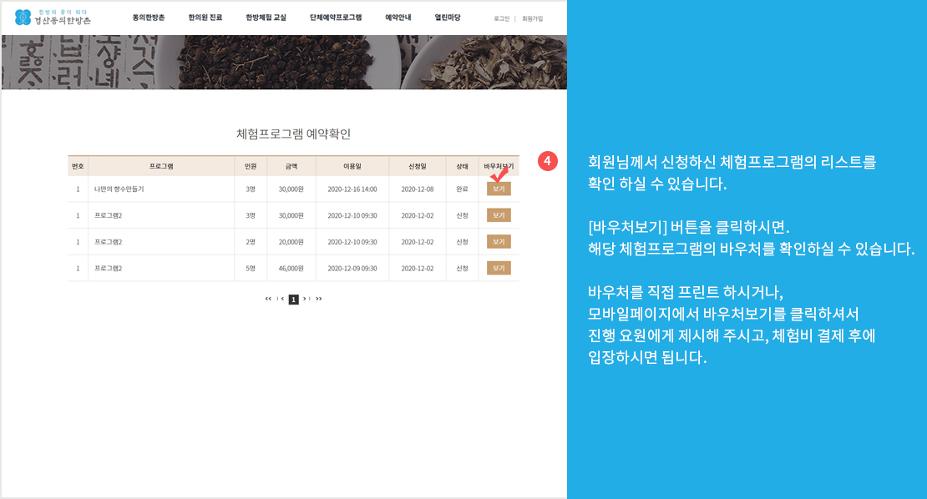Go to previous page with single-left arrow
Image resolution: width=927 pixels, height=499 pixels.
[281, 299]
